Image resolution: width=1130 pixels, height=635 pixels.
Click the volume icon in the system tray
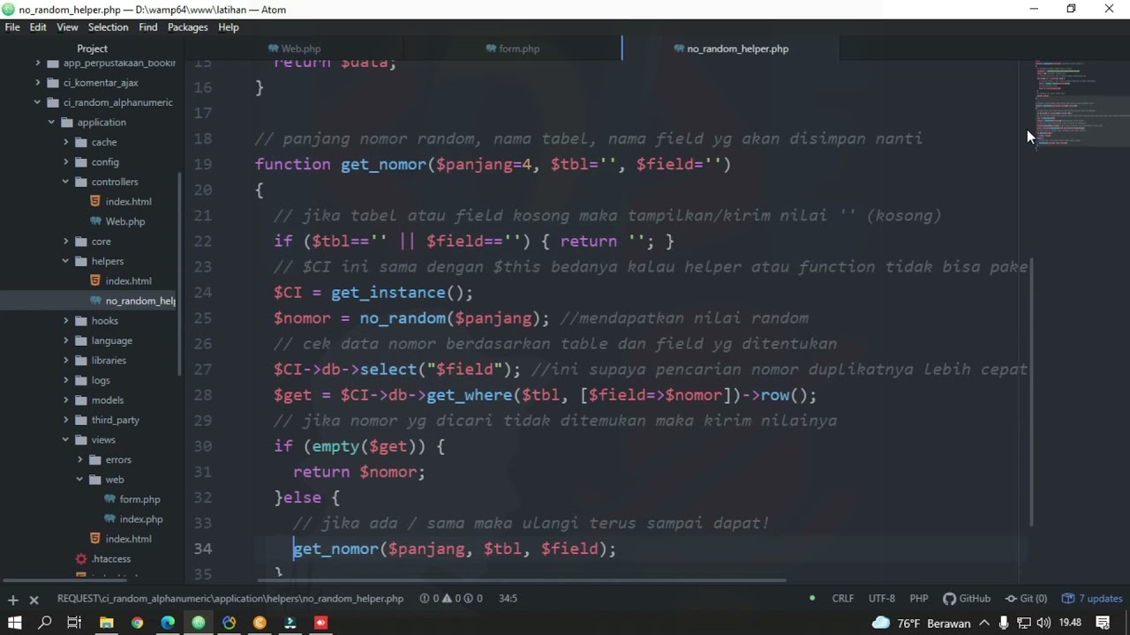tap(1043, 623)
